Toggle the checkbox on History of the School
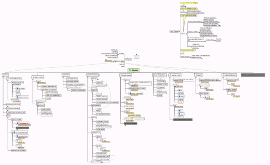Viewport: 270px width, 165px height. pyautogui.click(x=8, y=104)
